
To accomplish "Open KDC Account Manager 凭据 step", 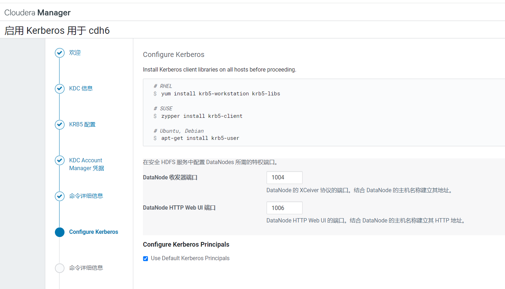I will click(x=87, y=164).
